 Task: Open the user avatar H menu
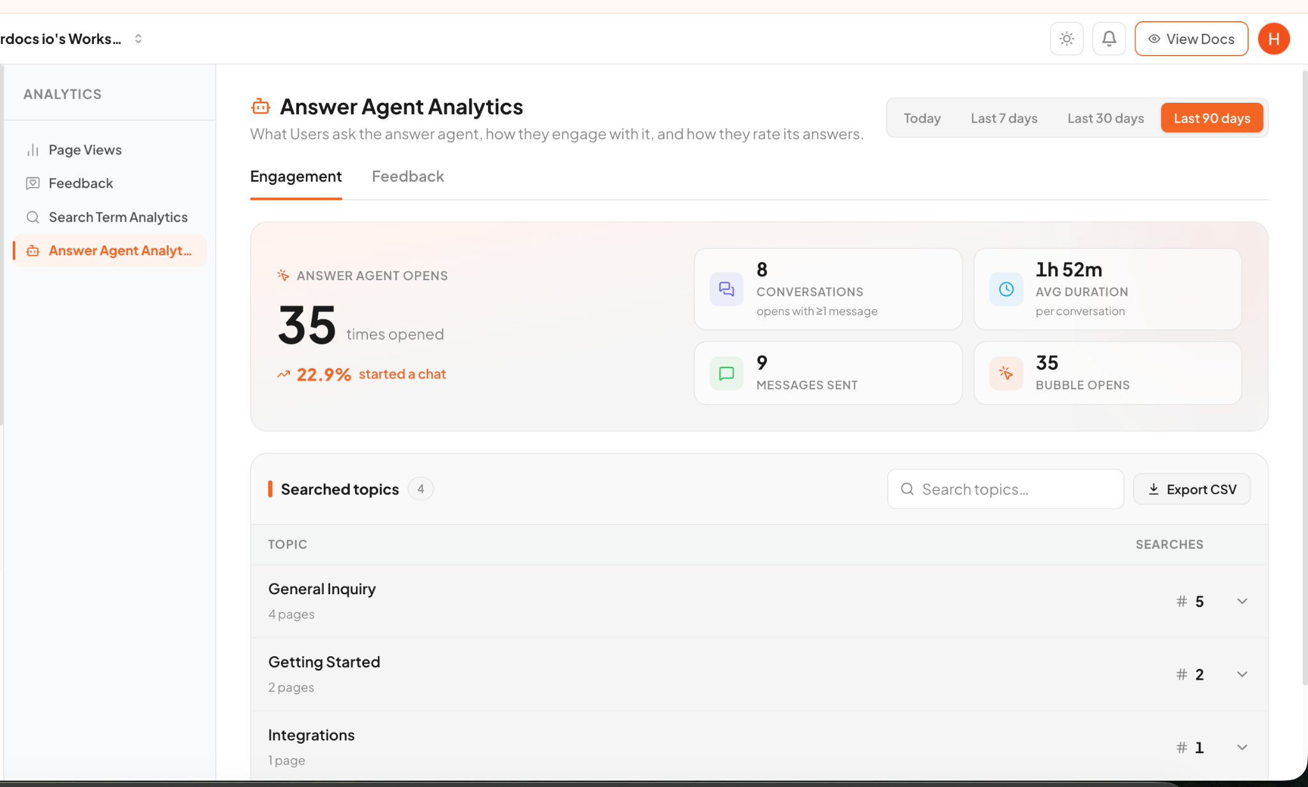click(1274, 39)
